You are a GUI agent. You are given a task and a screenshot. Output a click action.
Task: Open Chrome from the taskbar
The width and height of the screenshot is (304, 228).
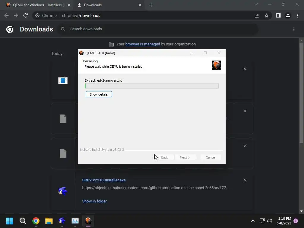[36, 221]
